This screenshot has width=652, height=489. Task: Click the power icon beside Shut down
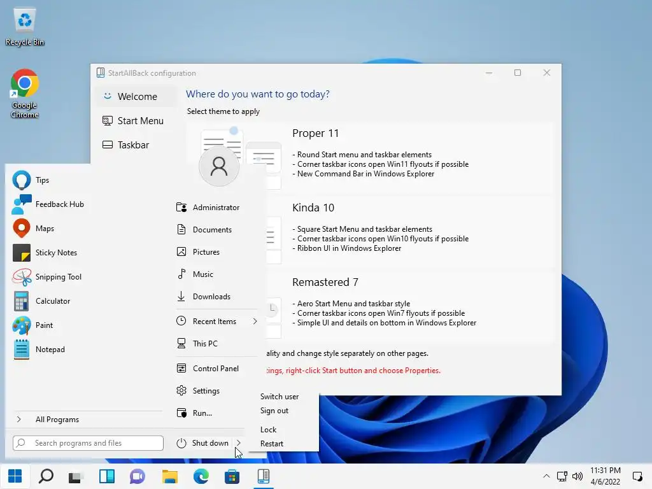pyautogui.click(x=181, y=443)
